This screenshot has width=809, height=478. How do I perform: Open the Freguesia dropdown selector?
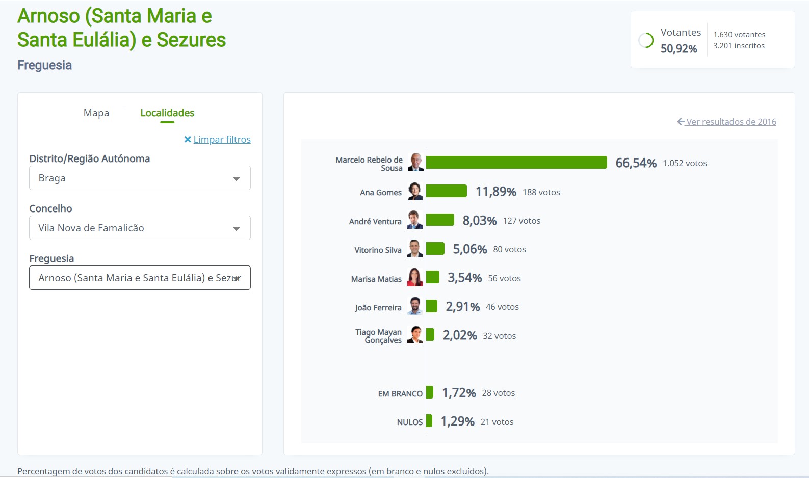coord(140,278)
